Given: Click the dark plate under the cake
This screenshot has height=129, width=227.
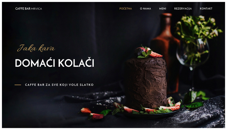Looking at the screenshot, I should click(150, 114).
